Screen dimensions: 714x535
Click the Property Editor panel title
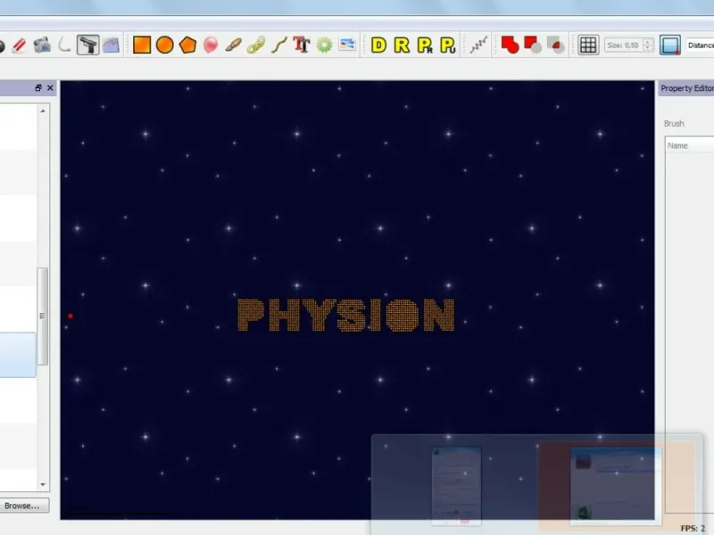(686, 88)
